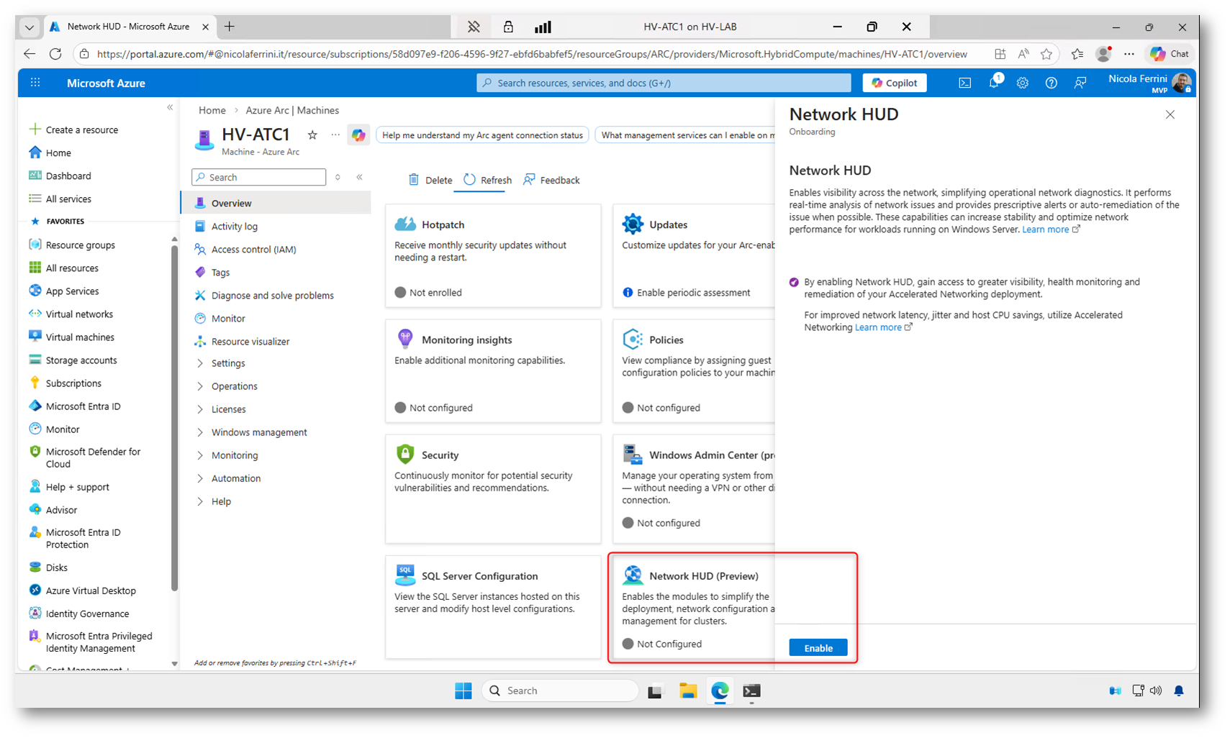Open Microsoft Entra ID in the sidebar

point(83,406)
